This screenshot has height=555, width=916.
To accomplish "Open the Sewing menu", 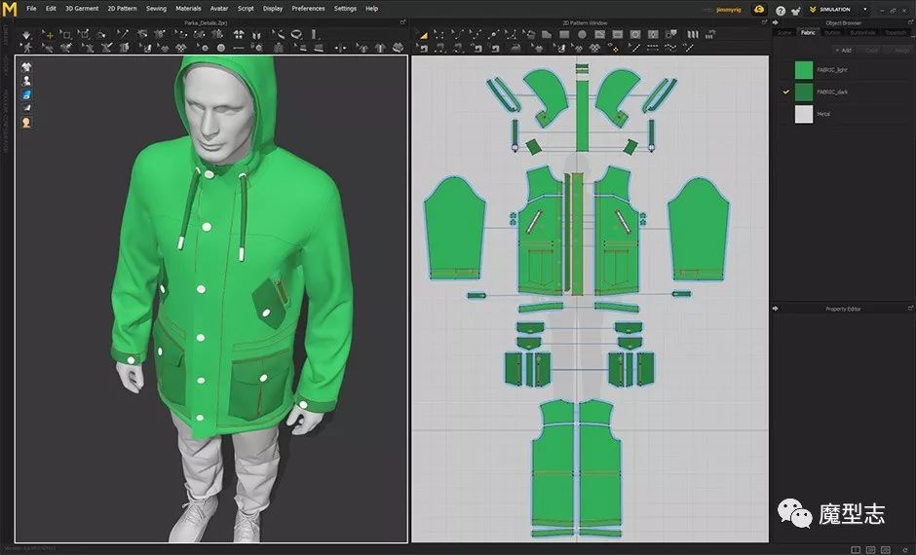I will pos(156,9).
